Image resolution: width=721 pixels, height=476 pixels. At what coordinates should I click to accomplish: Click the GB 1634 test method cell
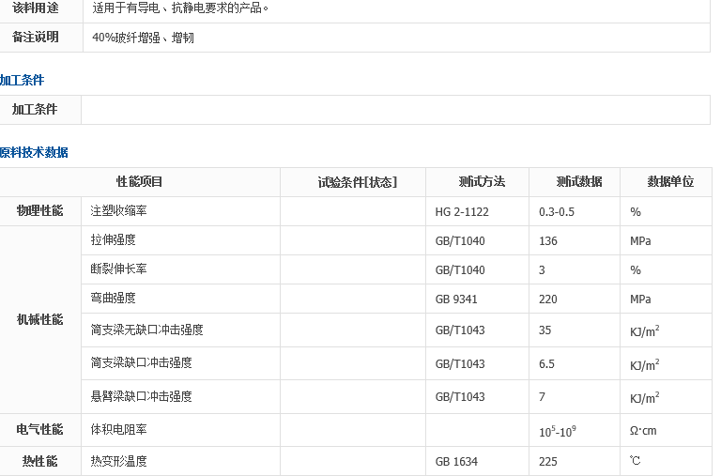point(456,462)
